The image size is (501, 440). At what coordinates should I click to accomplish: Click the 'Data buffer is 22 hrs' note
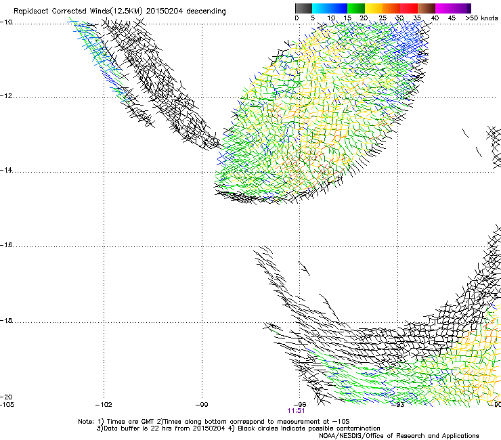click(161, 428)
